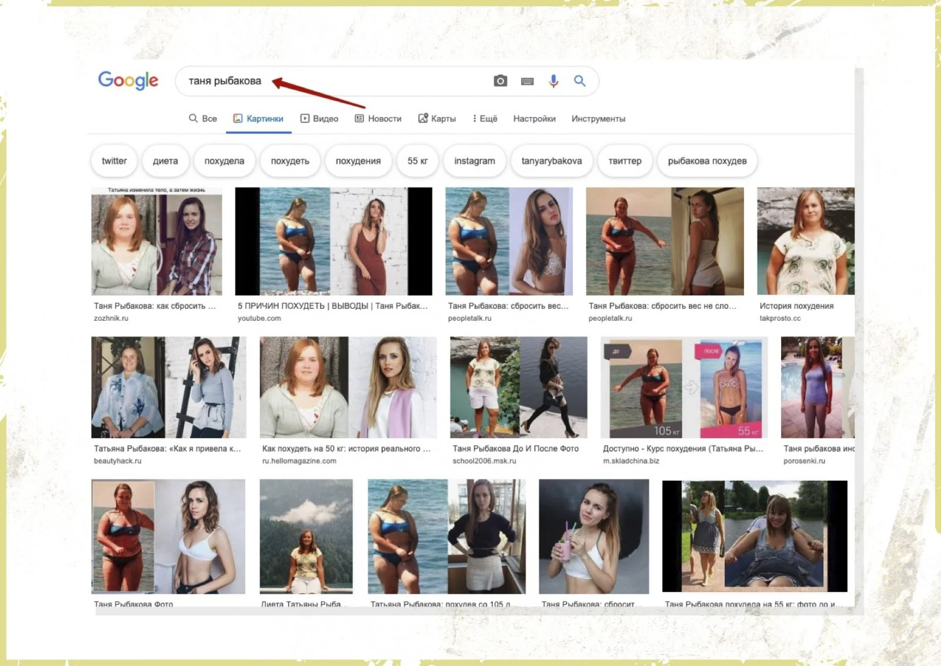The image size is (941, 666).
Task: Switch to the Новости tab
Action: click(378, 119)
